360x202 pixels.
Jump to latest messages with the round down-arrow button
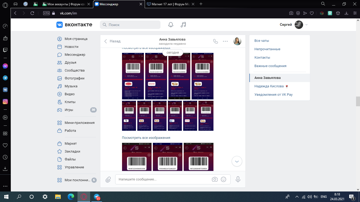pyautogui.click(x=237, y=161)
